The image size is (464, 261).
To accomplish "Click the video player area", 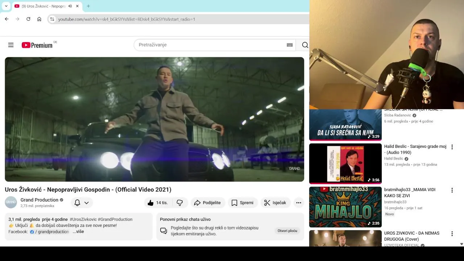I will (x=154, y=119).
